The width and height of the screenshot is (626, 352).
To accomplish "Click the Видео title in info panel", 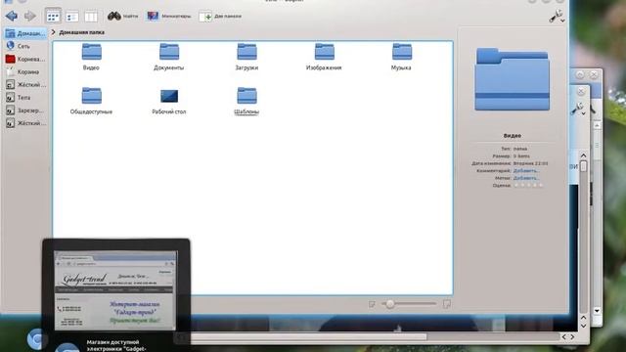I will pyautogui.click(x=513, y=136).
